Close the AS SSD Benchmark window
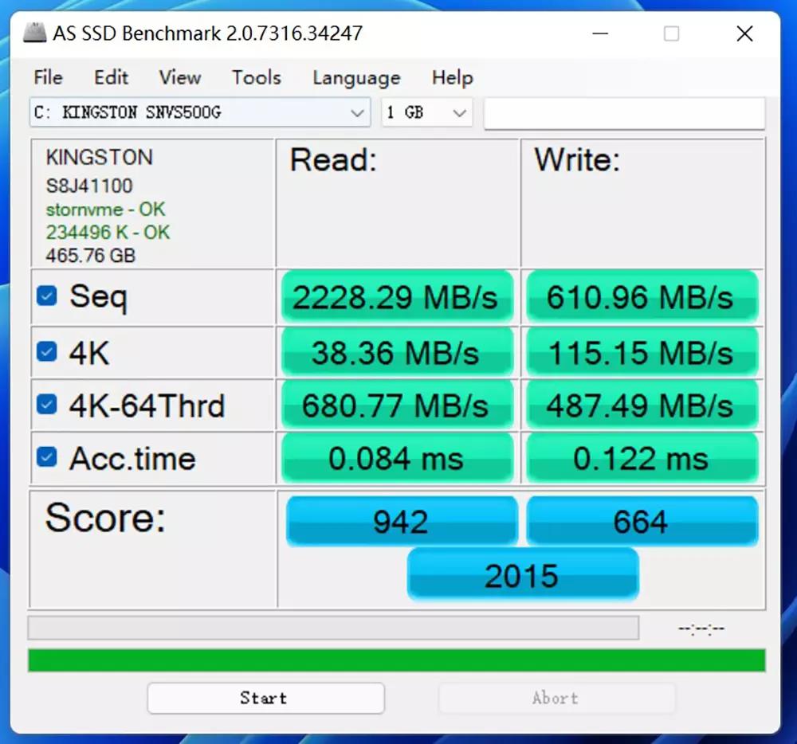Image resolution: width=797 pixels, height=744 pixels. click(744, 33)
